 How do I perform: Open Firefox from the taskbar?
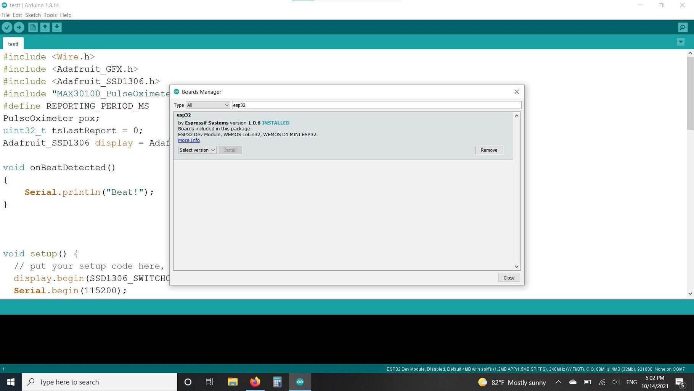pyautogui.click(x=255, y=382)
